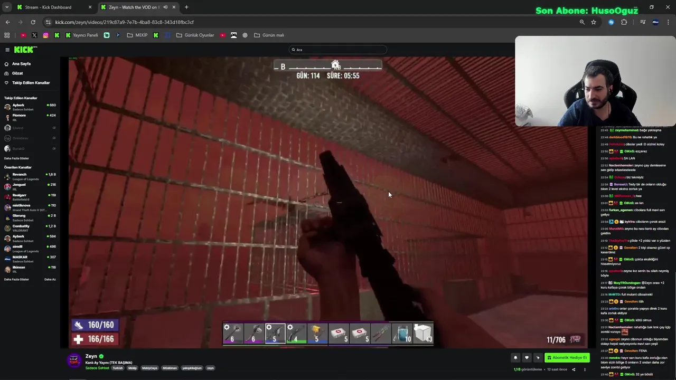Select the Müslüman tag
The height and width of the screenshot is (380, 676).
[x=170, y=368]
